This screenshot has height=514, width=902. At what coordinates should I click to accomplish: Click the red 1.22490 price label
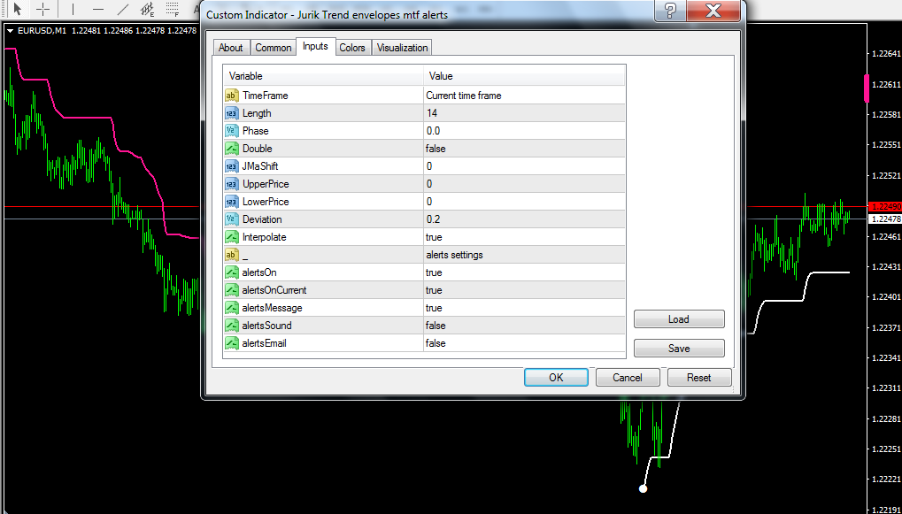[885, 206]
